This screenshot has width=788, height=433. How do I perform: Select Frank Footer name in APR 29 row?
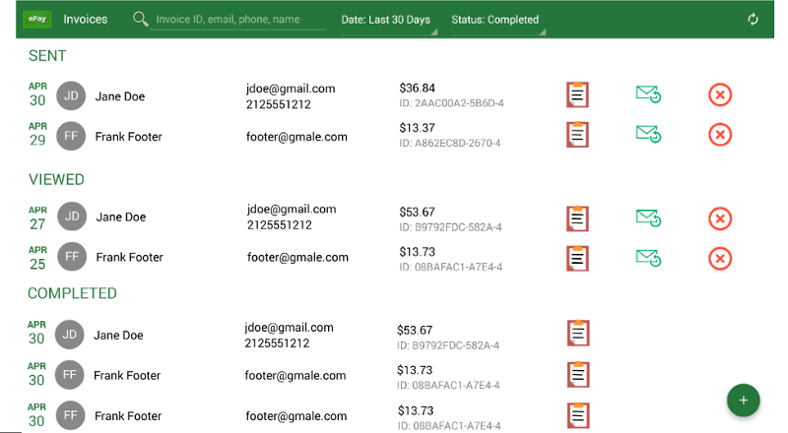coord(129,137)
